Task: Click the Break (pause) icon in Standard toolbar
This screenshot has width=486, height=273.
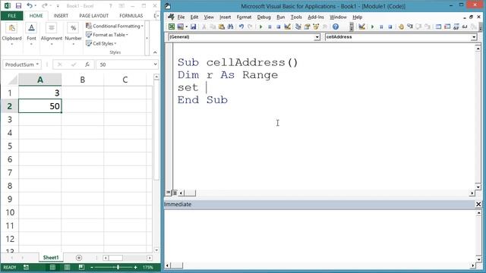Action: pos(270,27)
